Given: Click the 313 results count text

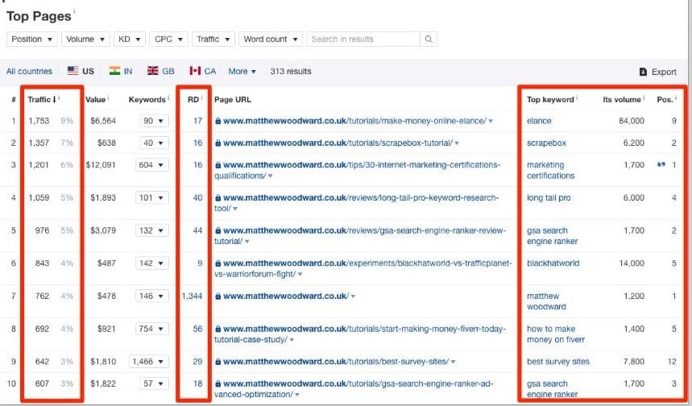Looking at the screenshot, I should point(290,71).
